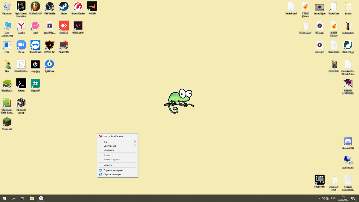Select the VALORANT desktop icon
This screenshot has height=202, width=359.
[x=78, y=28]
